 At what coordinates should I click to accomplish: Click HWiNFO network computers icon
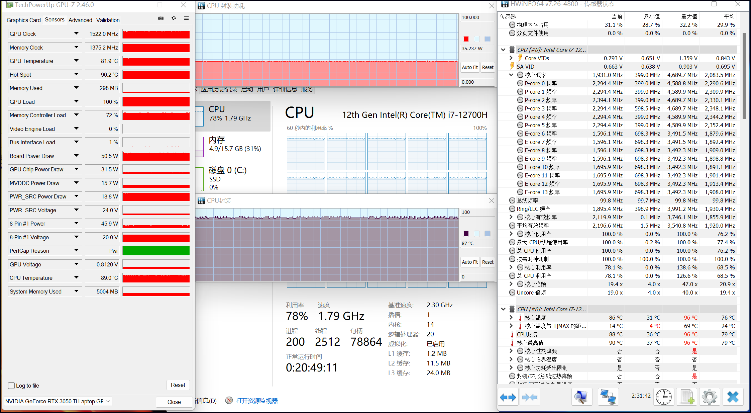(x=608, y=397)
